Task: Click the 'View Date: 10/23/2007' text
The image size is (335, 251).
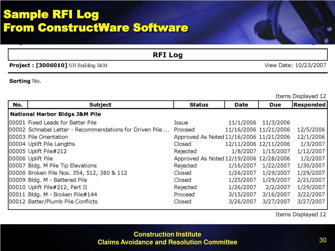Action: coord(295,65)
